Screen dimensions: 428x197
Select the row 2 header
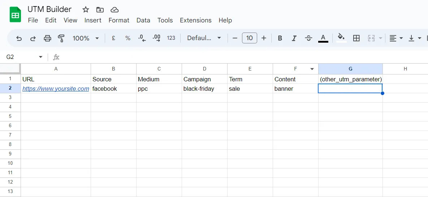coord(10,89)
